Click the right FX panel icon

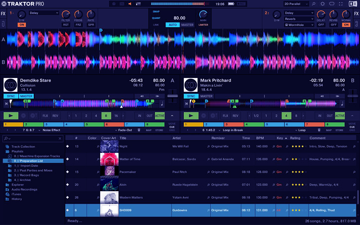pos(356,14)
